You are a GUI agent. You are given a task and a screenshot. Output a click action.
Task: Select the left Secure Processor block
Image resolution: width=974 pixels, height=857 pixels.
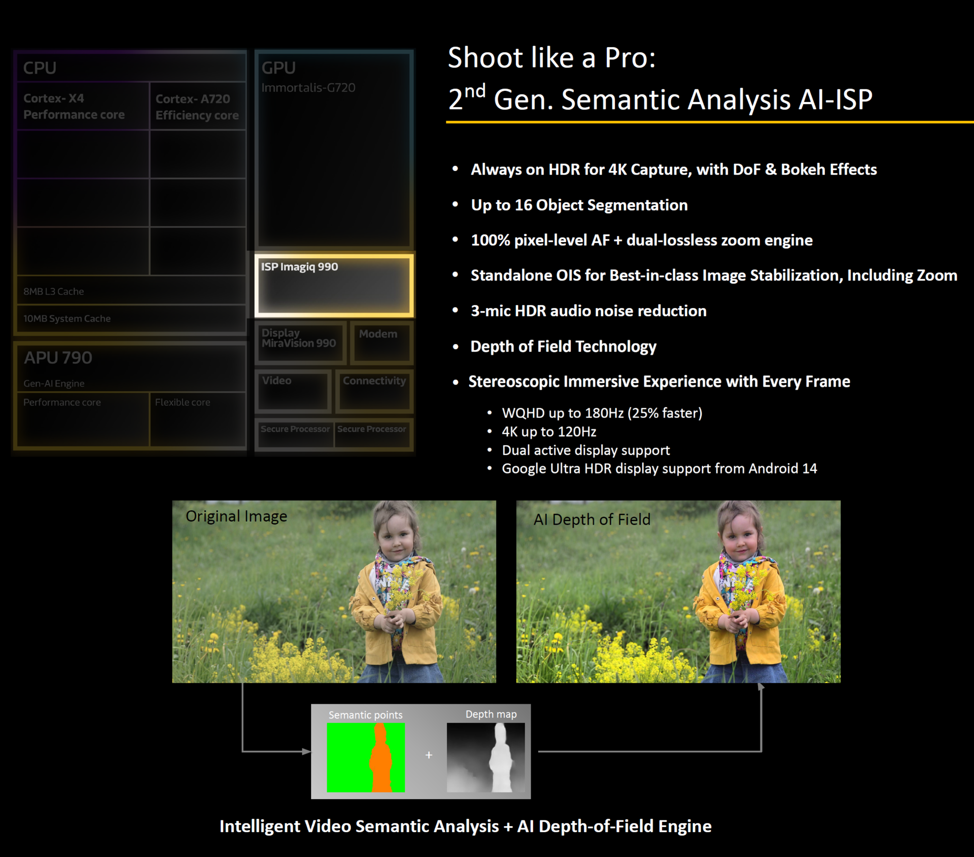tap(295, 434)
